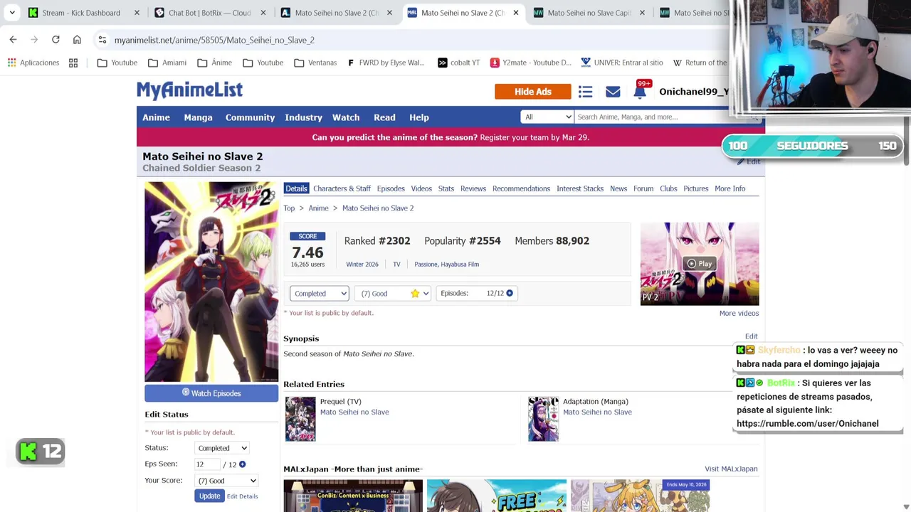Click the Update button
The width and height of the screenshot is (911, 512).
pos(209,496)
